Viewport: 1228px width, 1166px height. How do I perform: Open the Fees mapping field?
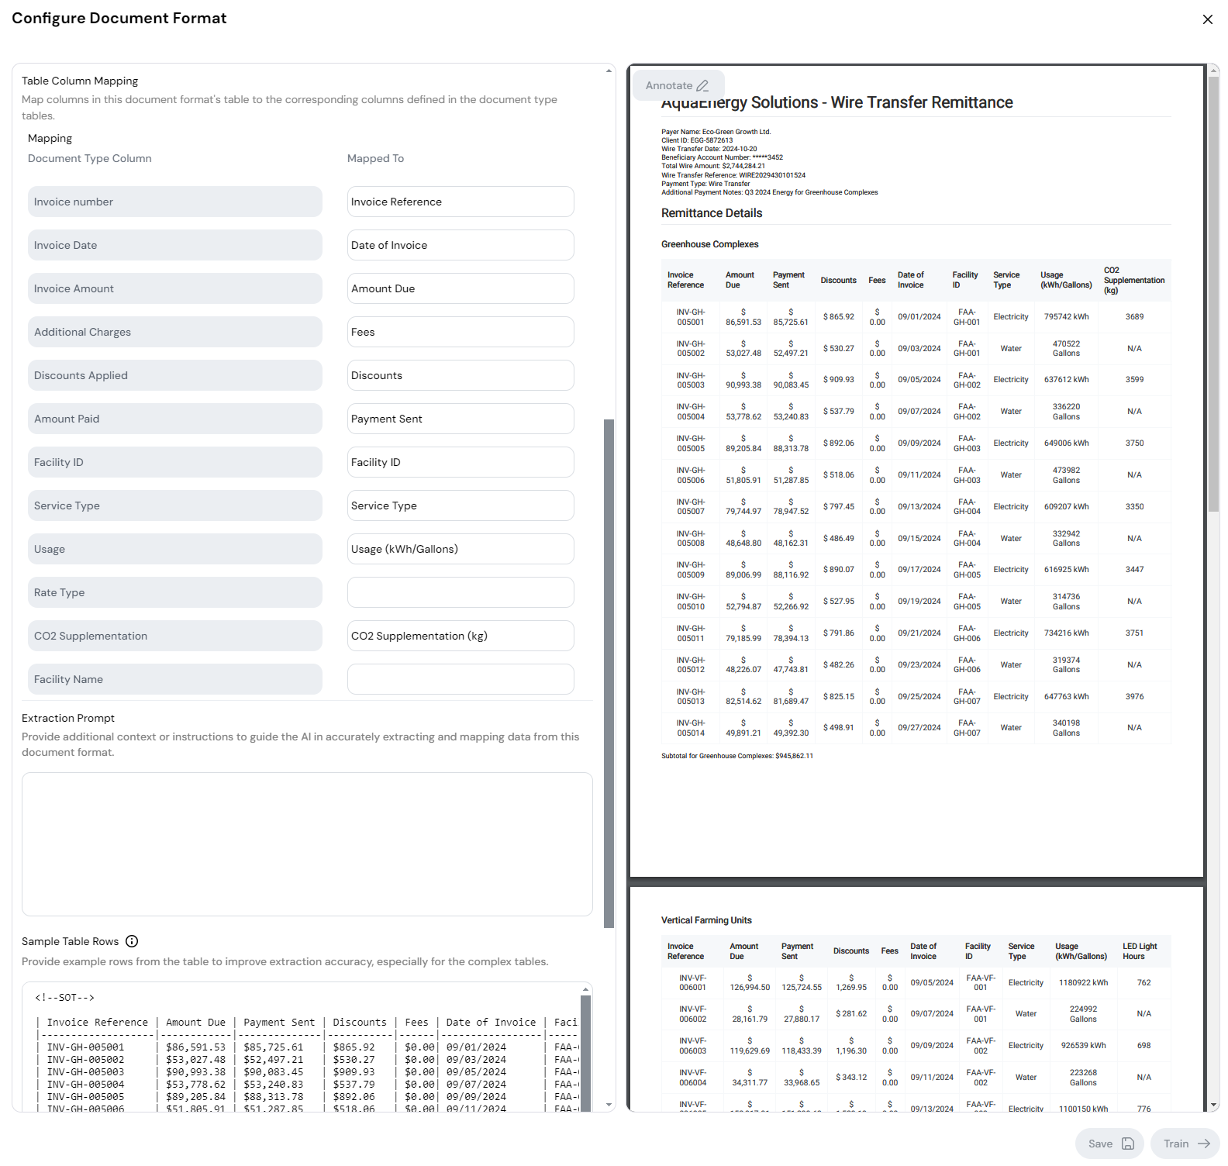click(461, 332)
